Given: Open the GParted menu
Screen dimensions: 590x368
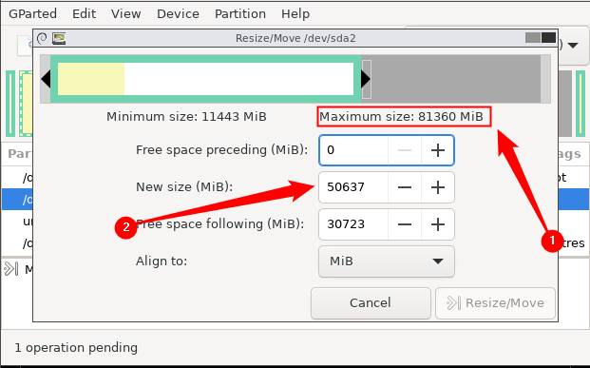Looking at the screenshot, I should coord(32,14).
